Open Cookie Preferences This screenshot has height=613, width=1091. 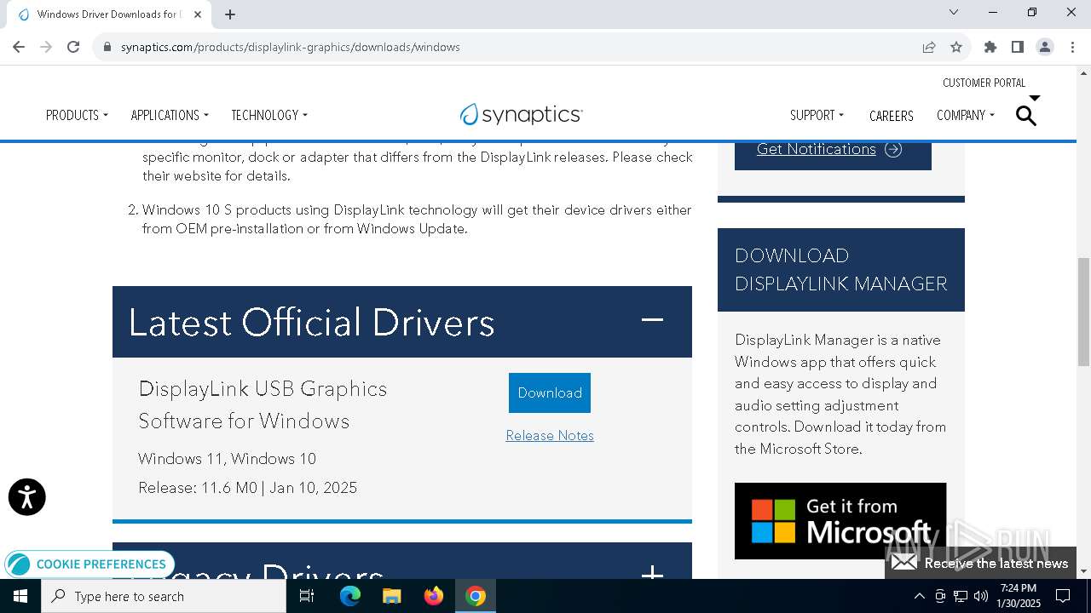(89, 564)
